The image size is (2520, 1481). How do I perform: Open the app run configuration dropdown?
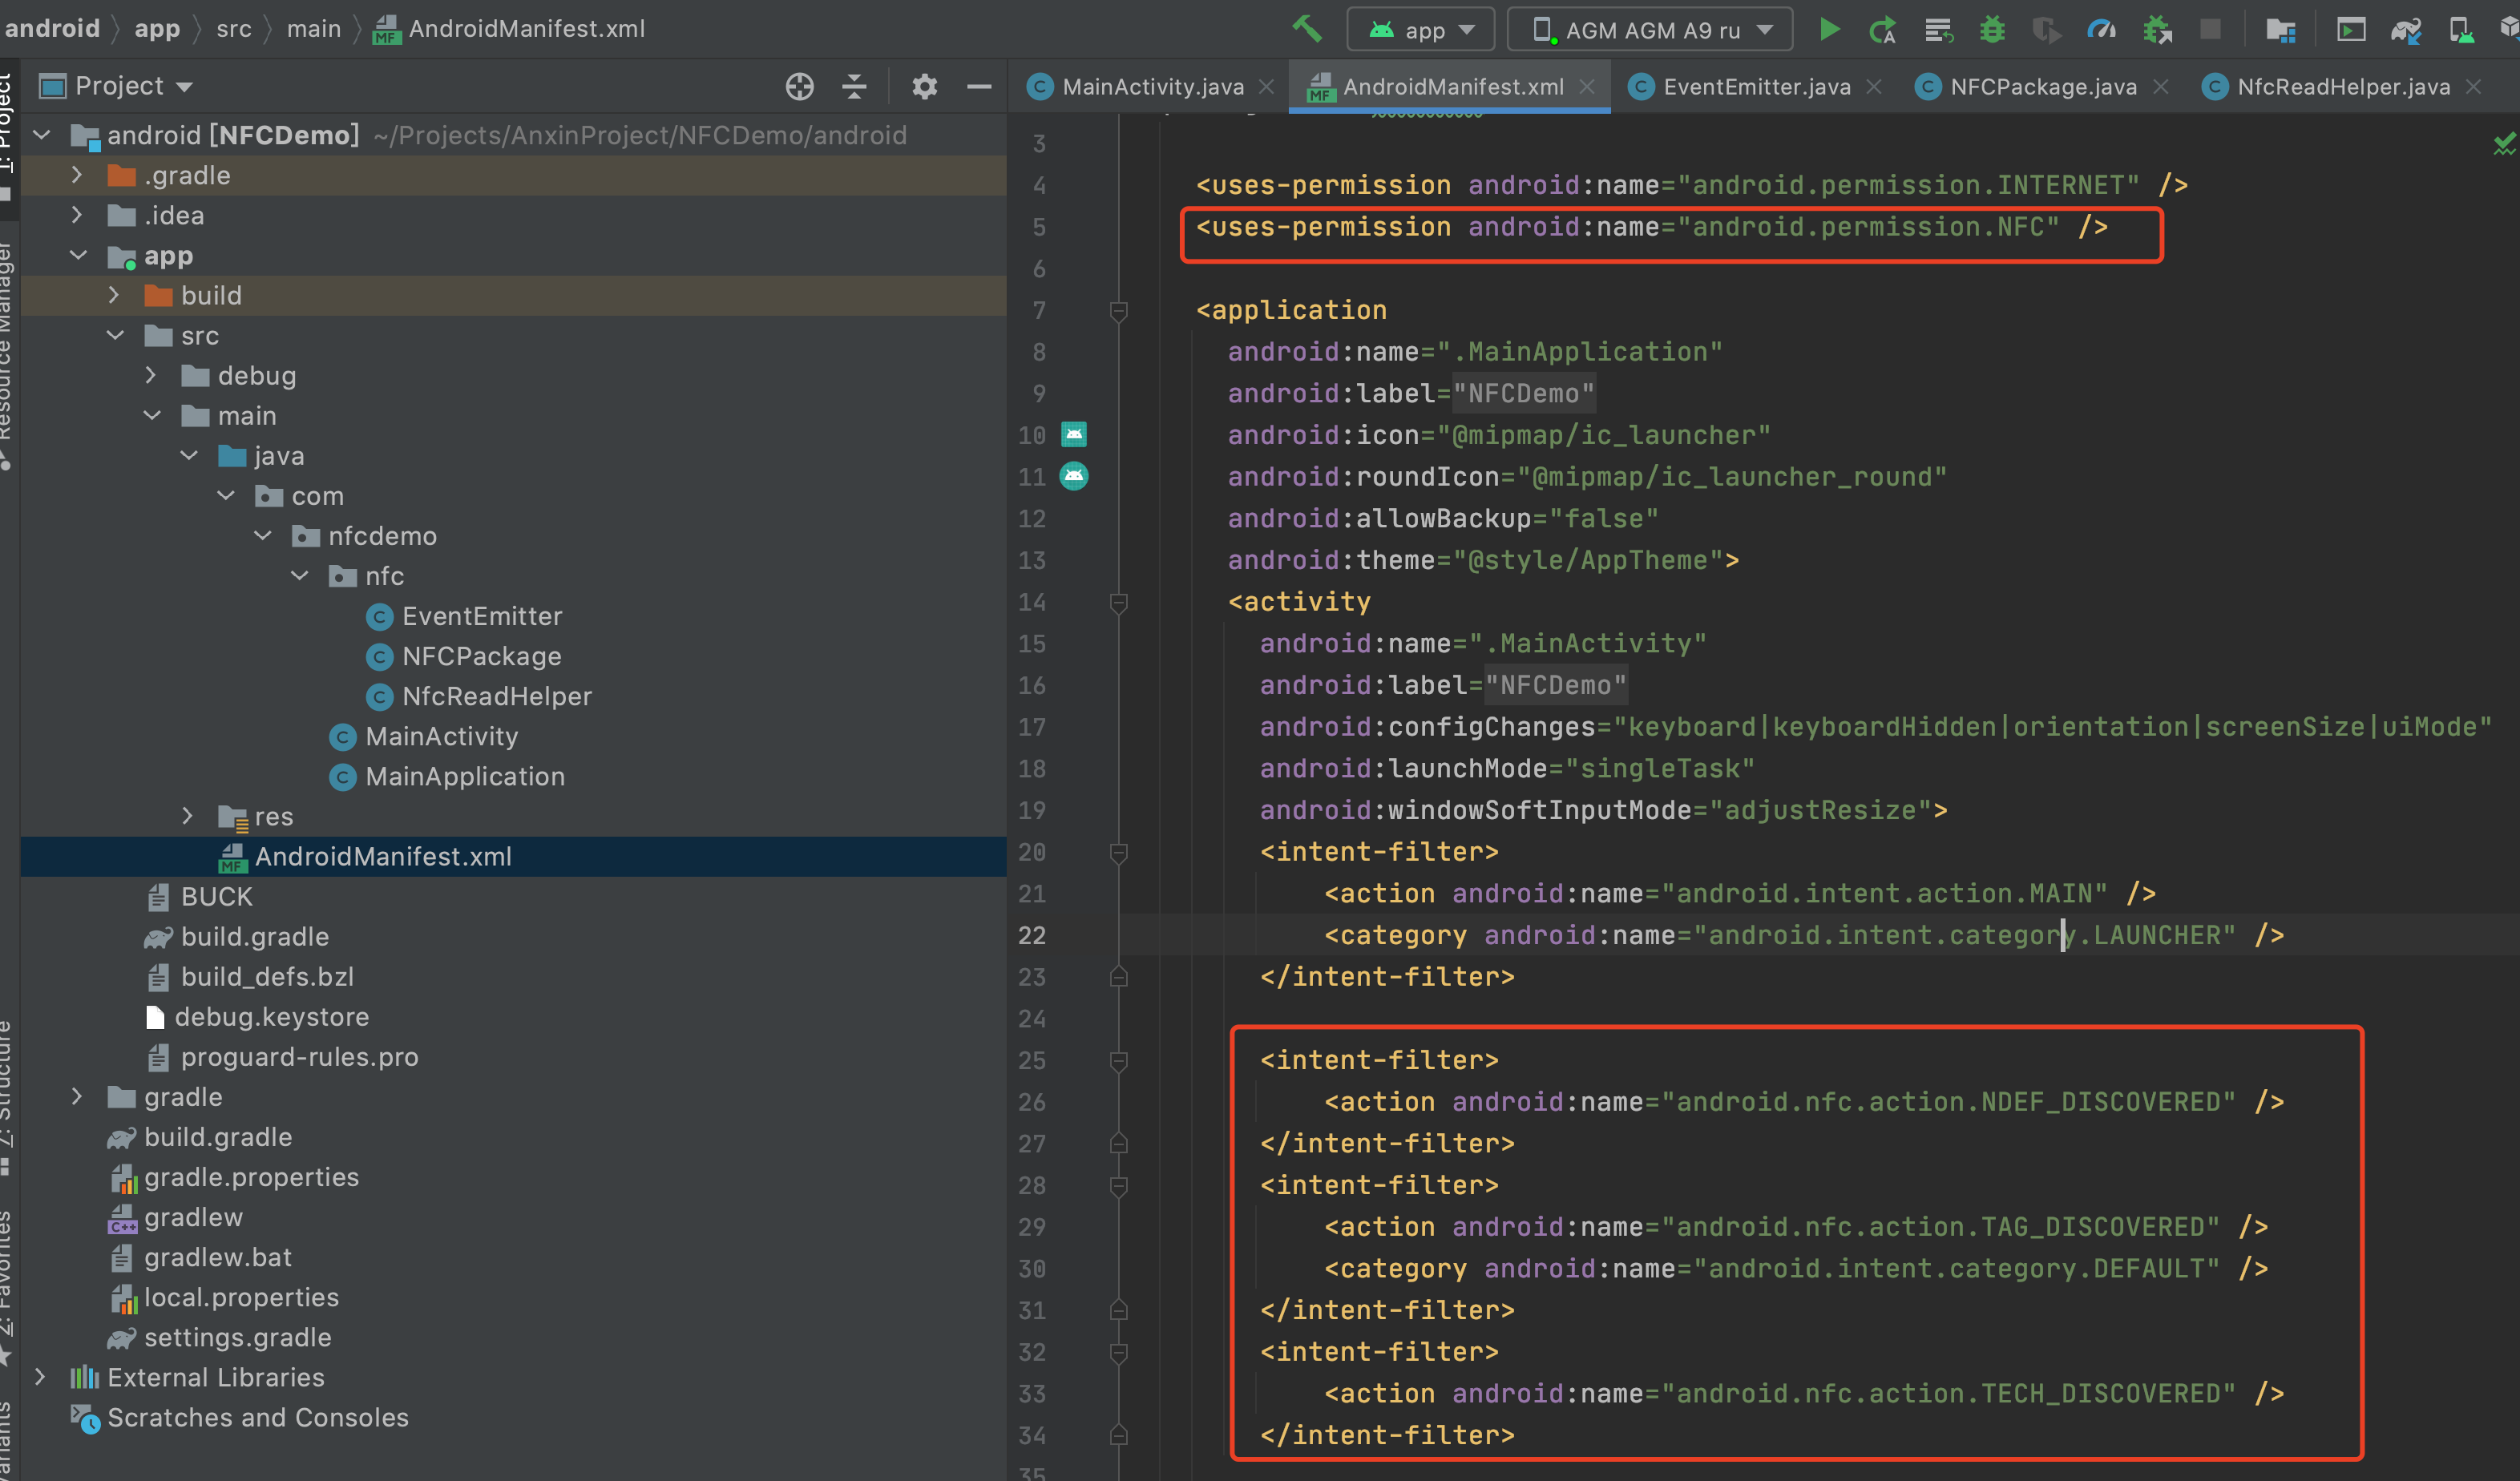[x=1420, y=30]
